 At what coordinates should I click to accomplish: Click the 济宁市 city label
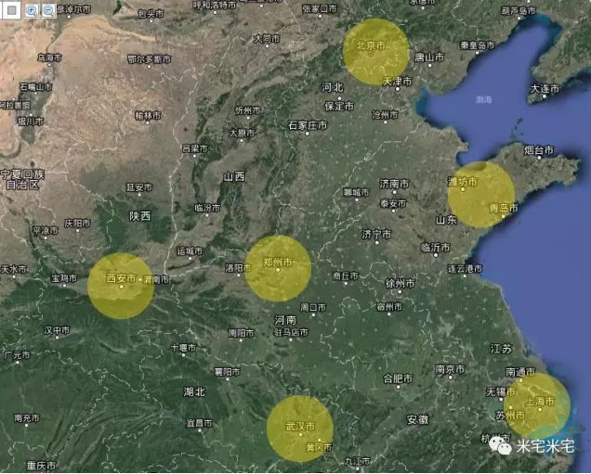click(376, 235)
